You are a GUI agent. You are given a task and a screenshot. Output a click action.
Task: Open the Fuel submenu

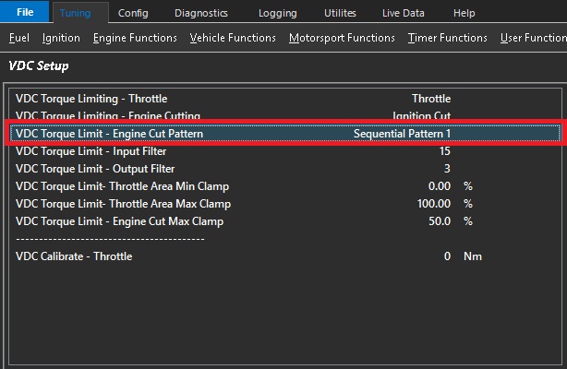click(x=19, y=38)
